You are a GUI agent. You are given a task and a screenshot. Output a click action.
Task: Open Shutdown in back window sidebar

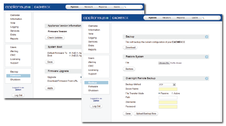(15, 80)
